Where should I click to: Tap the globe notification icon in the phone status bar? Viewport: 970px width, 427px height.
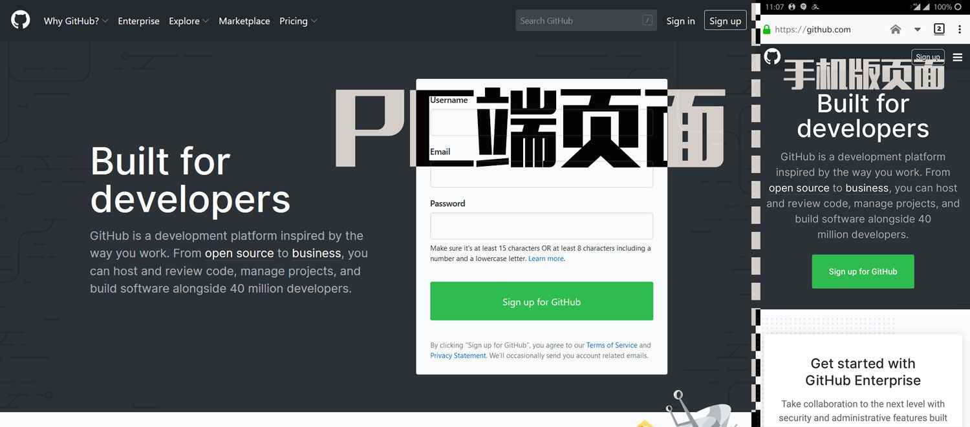(x=792, y=7)
